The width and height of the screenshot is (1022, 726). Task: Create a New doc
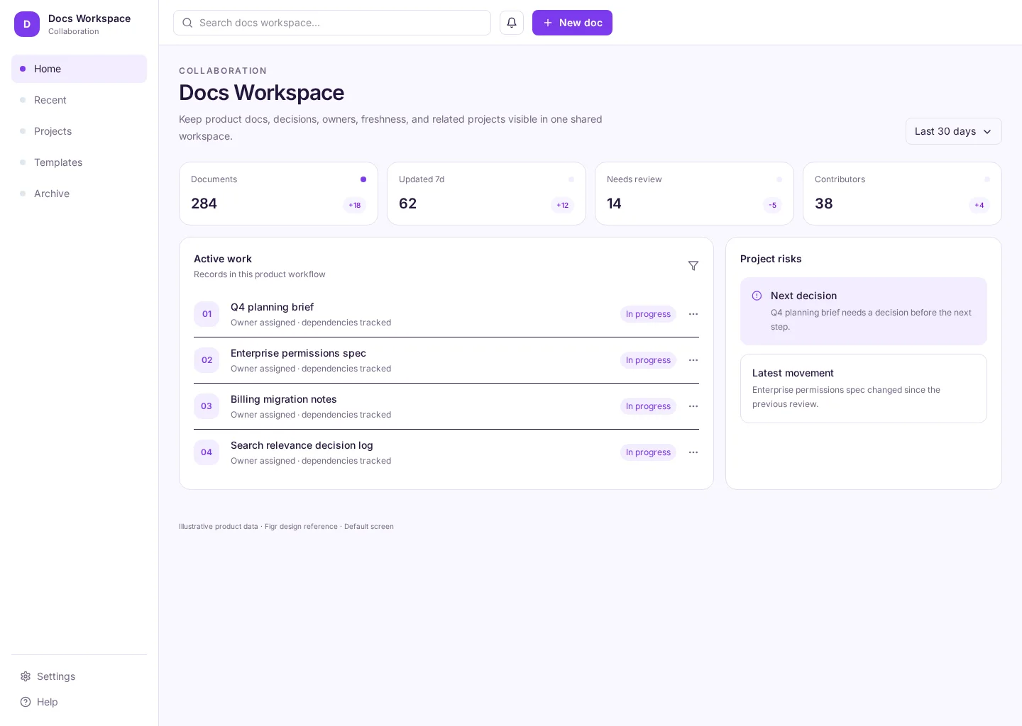point(572,23)
